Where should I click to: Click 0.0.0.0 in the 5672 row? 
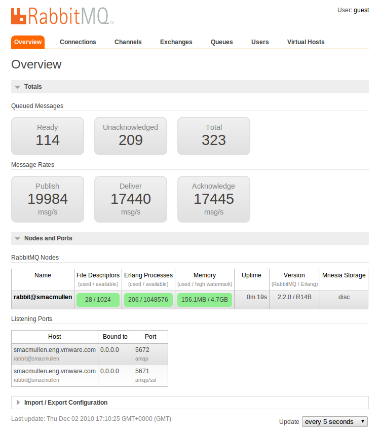point(109,350)
